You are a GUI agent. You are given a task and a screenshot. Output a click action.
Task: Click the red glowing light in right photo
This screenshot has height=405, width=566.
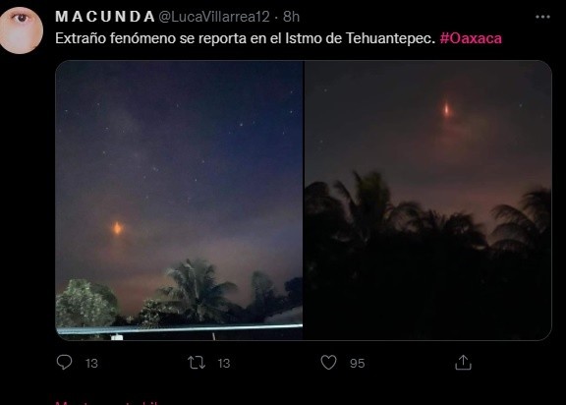(447, 109)
